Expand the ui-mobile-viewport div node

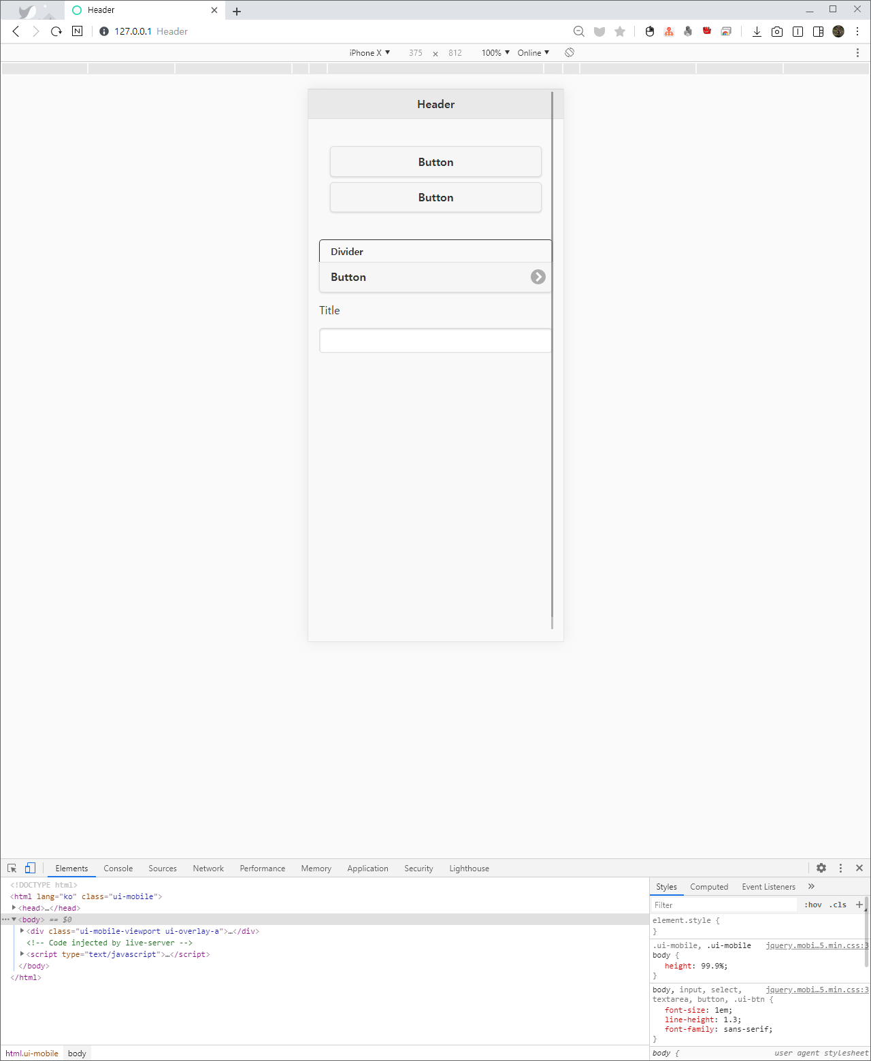[x=22, y=930]
